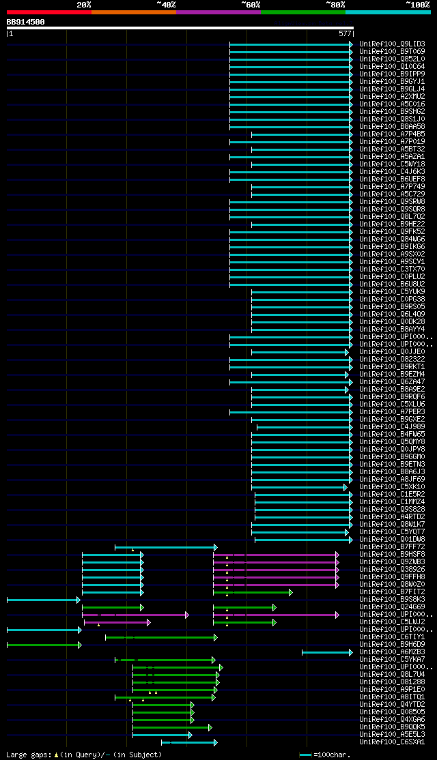This screenshot has height=760, width=437.
Task: Select the UniRef100_Q4XGA6 label
Action: pos(393,720)
